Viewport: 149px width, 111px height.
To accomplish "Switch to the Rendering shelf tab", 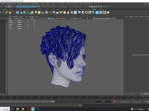I will point(27,10).
